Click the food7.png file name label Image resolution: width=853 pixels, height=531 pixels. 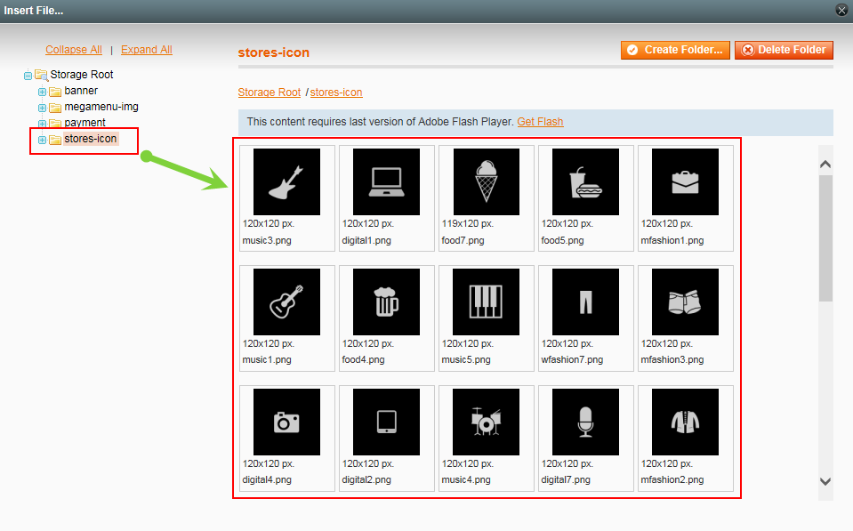tap(463, 240)
